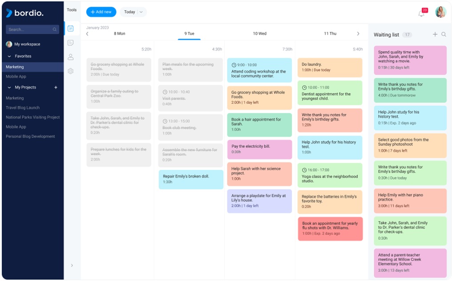Open the contacts icon in Tools sidebar

(71, 57)
